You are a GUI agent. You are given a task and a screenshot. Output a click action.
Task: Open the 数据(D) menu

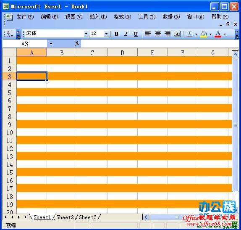pos(171,17)
